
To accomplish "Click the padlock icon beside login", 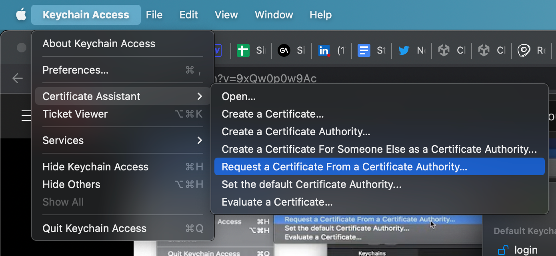I will click(x=503, y=250).
